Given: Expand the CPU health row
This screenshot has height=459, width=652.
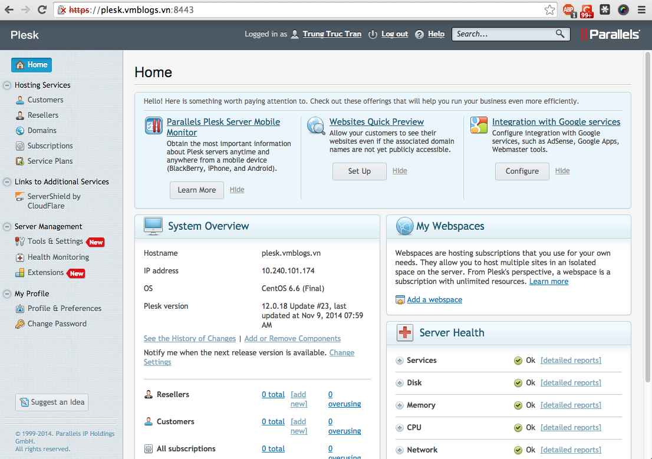Looking at the screenshot, I should pos(399,428).
